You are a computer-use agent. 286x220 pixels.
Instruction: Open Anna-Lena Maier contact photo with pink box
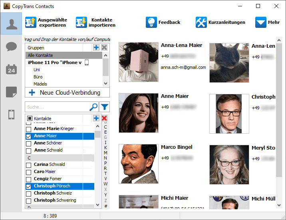[139, 62]
